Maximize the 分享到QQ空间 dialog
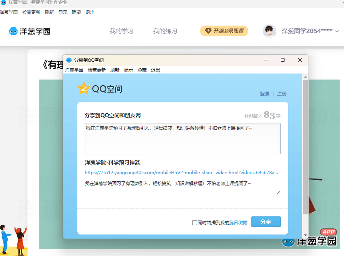 tap(283, 60)
